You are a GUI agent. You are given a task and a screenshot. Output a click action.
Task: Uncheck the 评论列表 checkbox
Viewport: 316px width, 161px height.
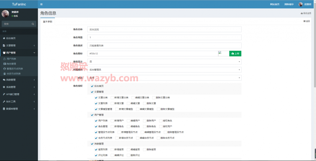(x=96, y=155)
